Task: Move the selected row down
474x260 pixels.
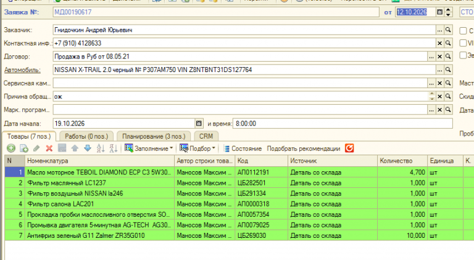Action: 88,148
